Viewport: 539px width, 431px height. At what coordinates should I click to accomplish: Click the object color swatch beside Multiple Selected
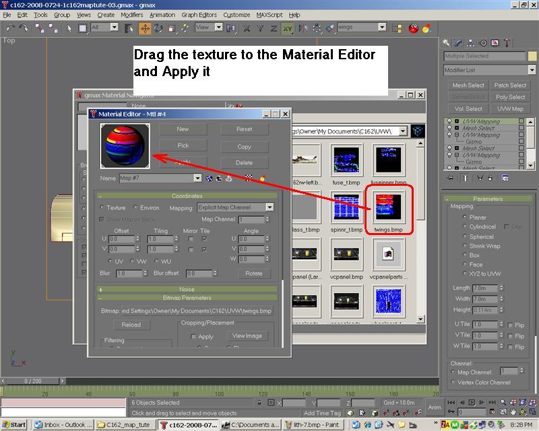point(532,56)
